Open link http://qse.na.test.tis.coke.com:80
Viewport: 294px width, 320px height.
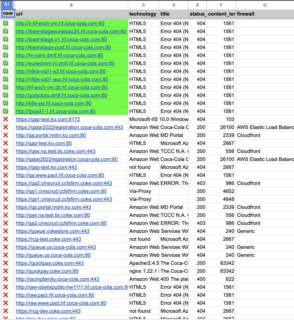tap(53, 215)
